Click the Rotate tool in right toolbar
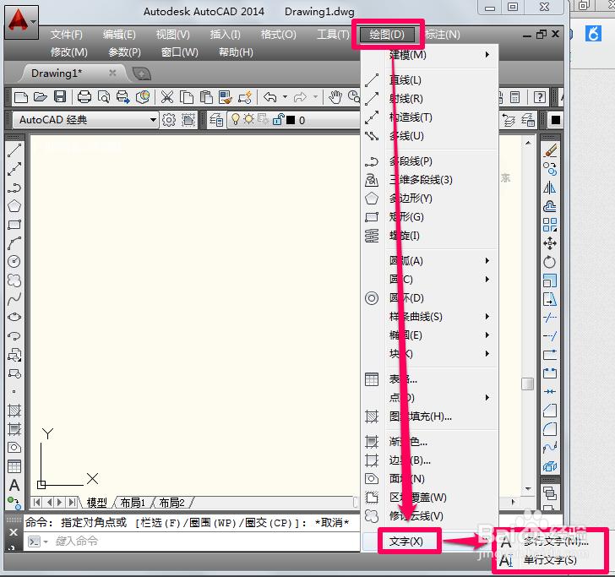 [549, 262]
